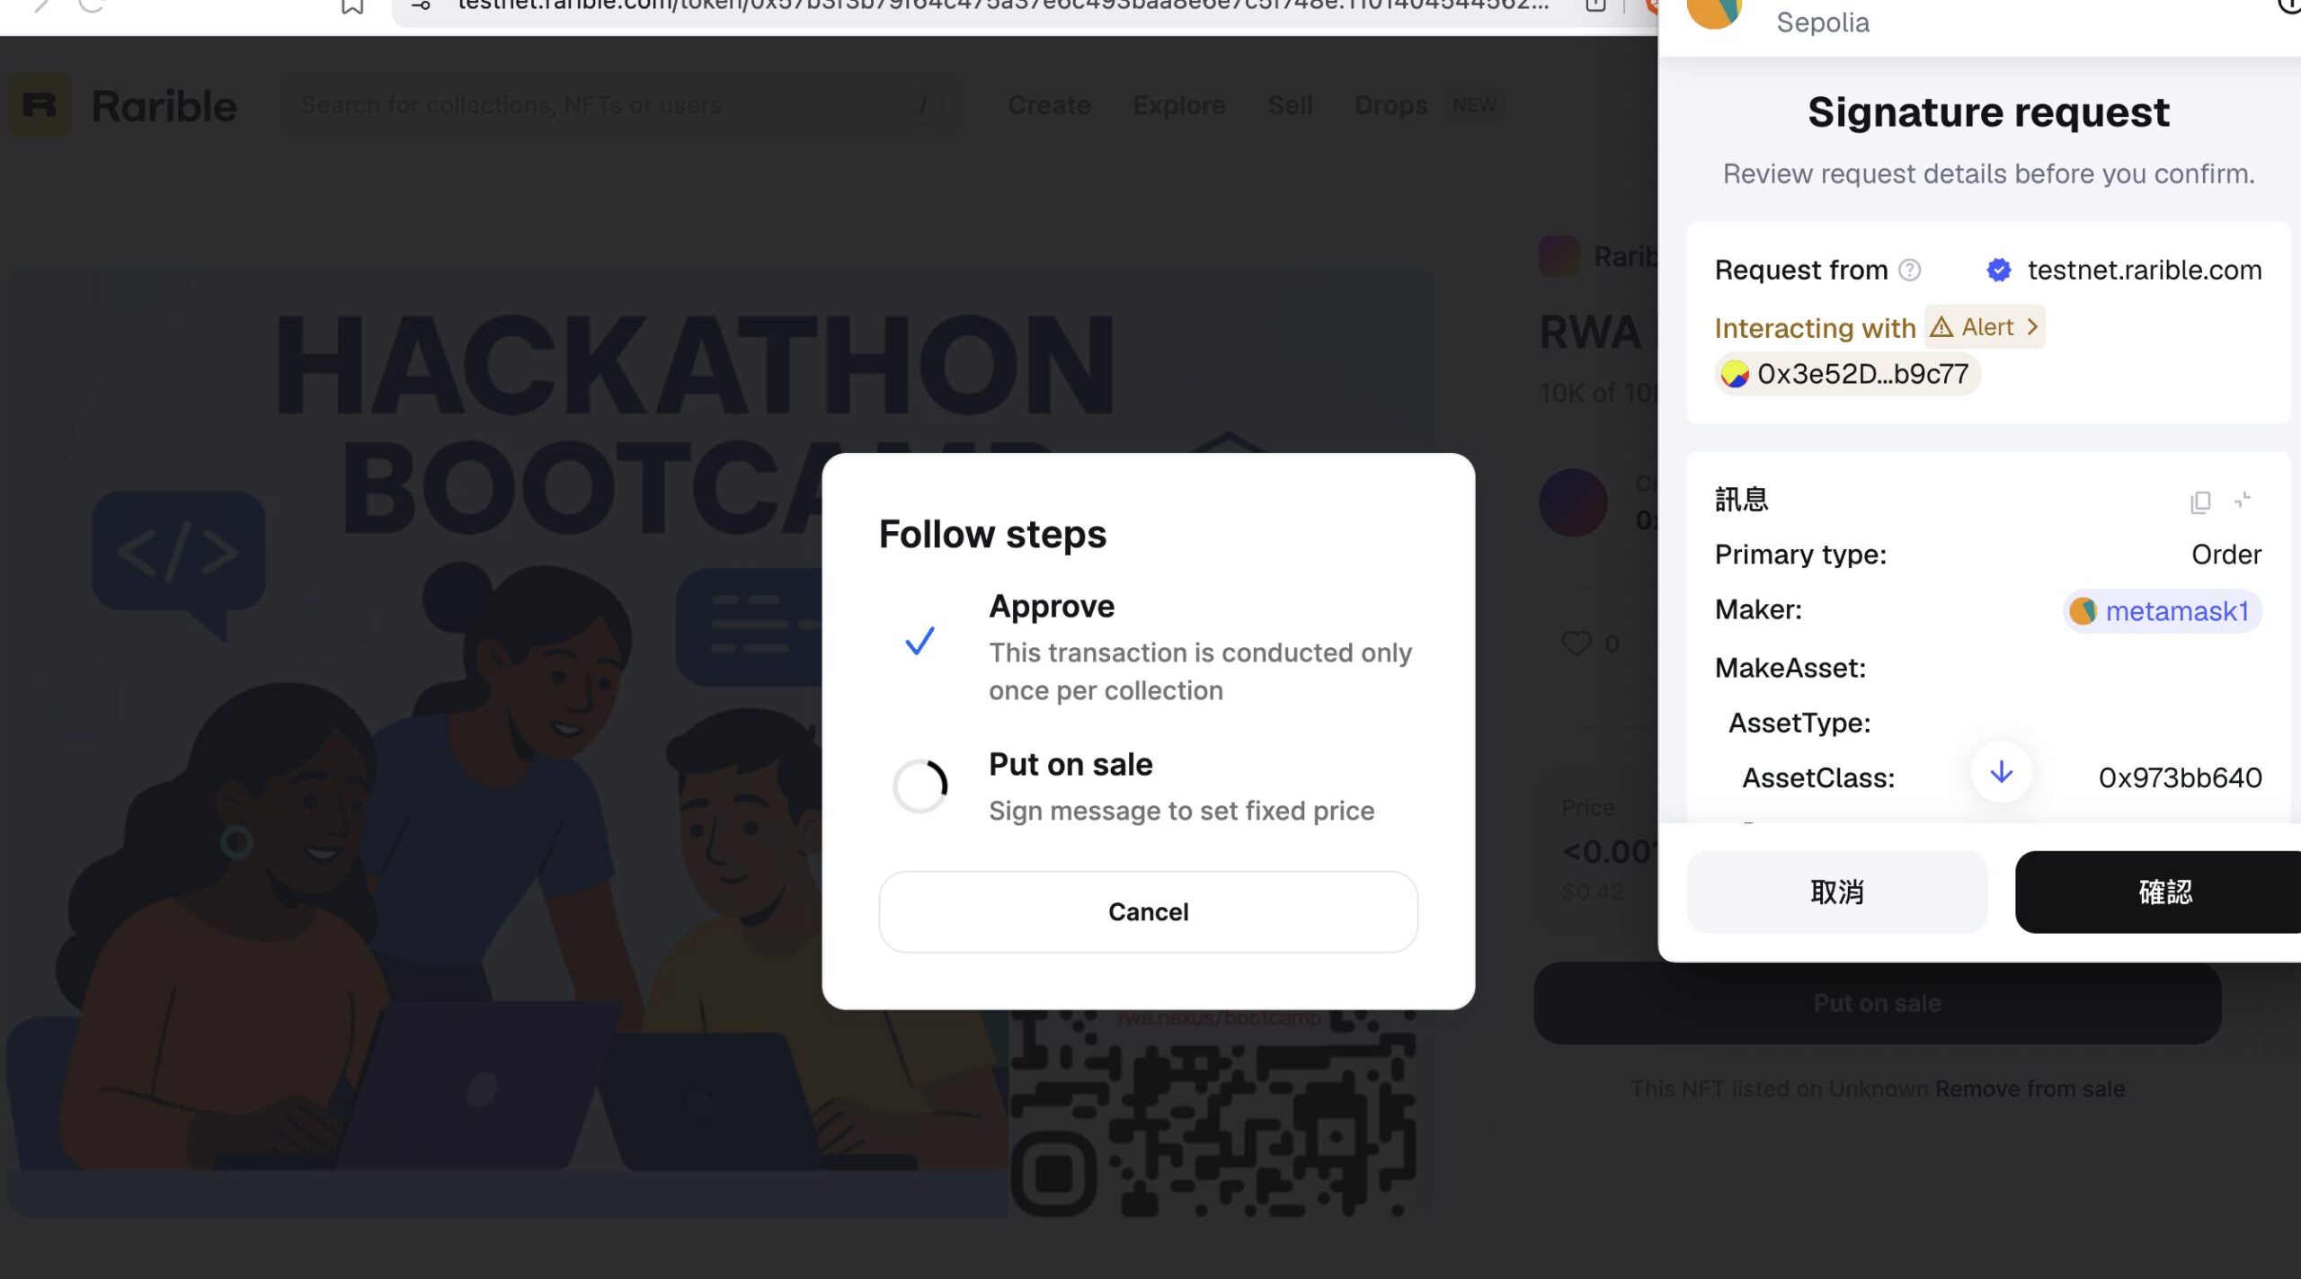Open the Explore navigation item

1178,105
